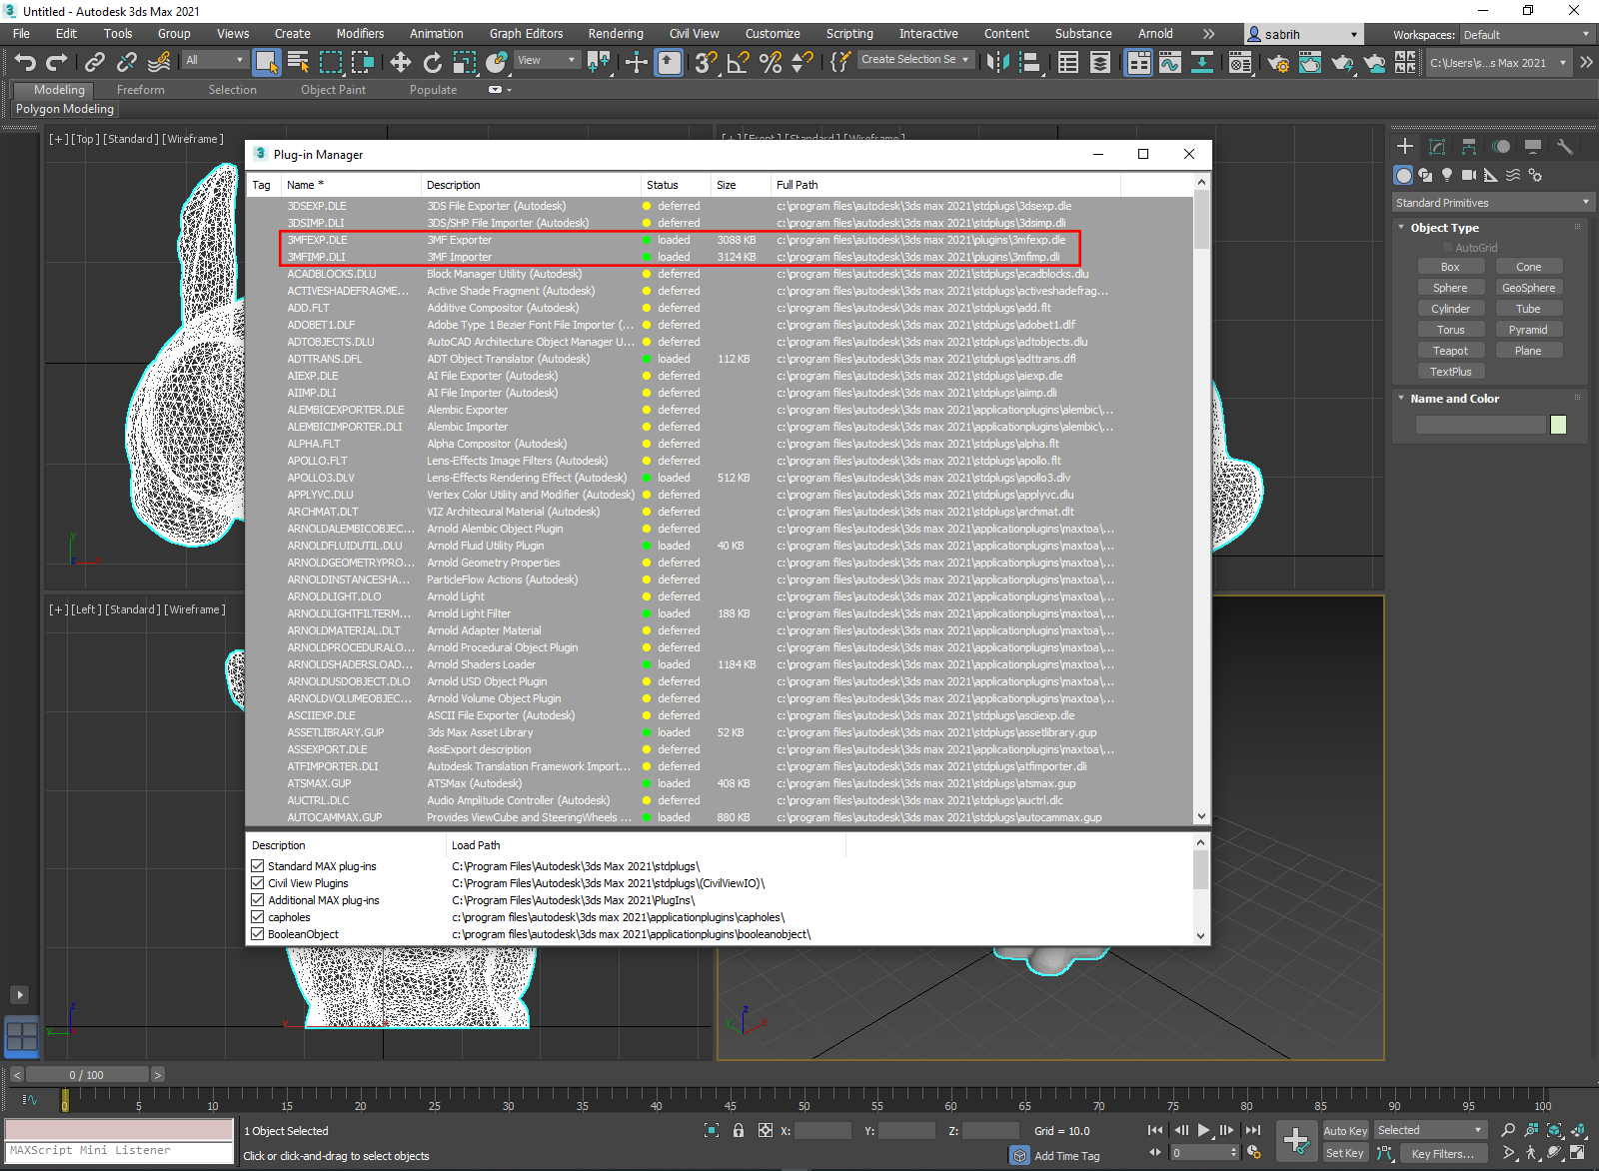Uncheck the Standard MAX plug-ins checkbox
Screen dimensions: 1599x1171
(258, 866)
